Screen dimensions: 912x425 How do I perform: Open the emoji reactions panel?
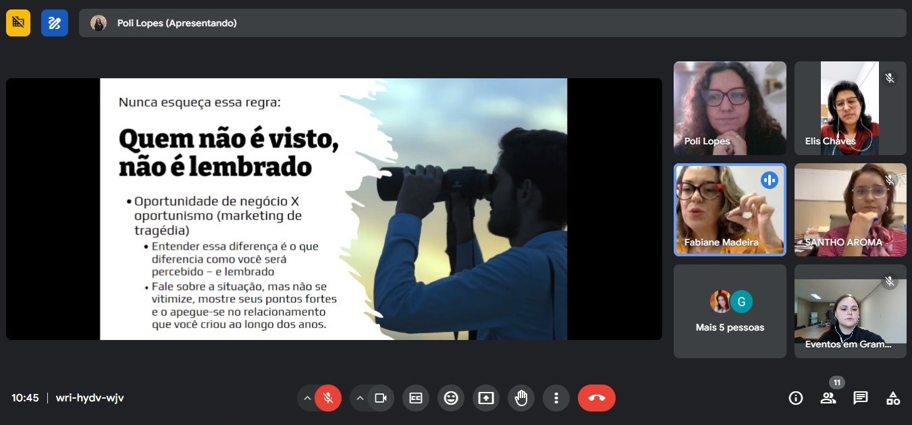450,397
